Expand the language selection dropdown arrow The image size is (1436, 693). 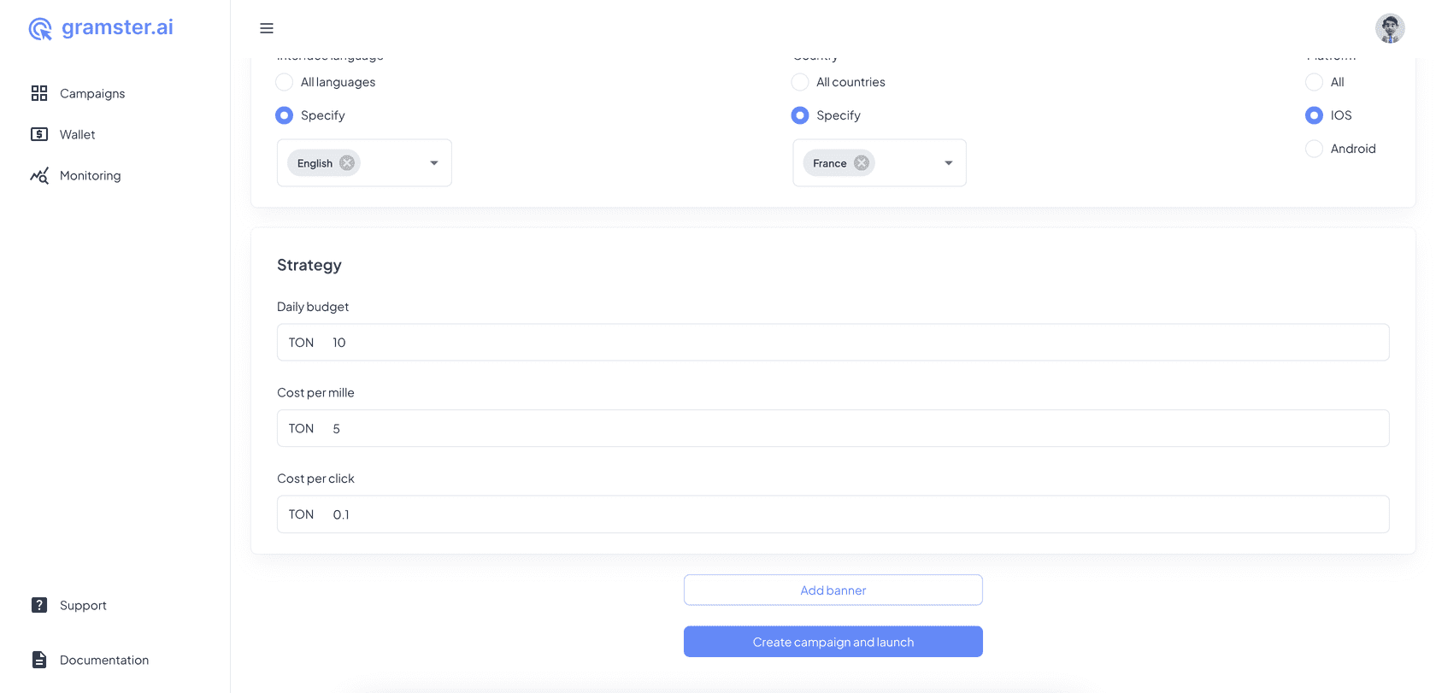(x=434, y=163)
